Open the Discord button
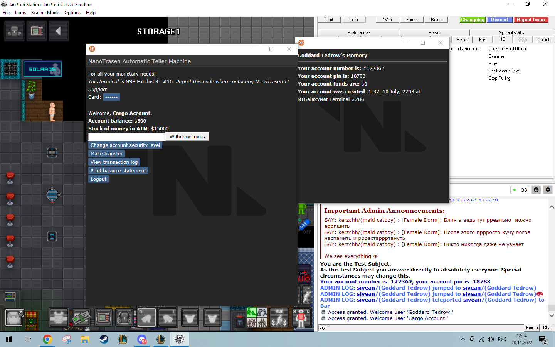This screenshot has height=347, width=555. pyautogui.click(x=499, y=20)
